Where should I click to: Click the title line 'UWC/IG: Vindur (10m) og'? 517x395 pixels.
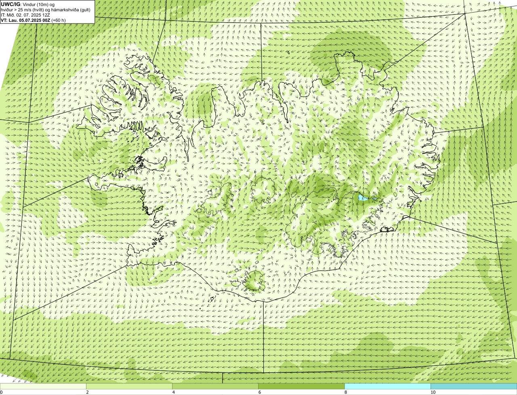point(28,4)
